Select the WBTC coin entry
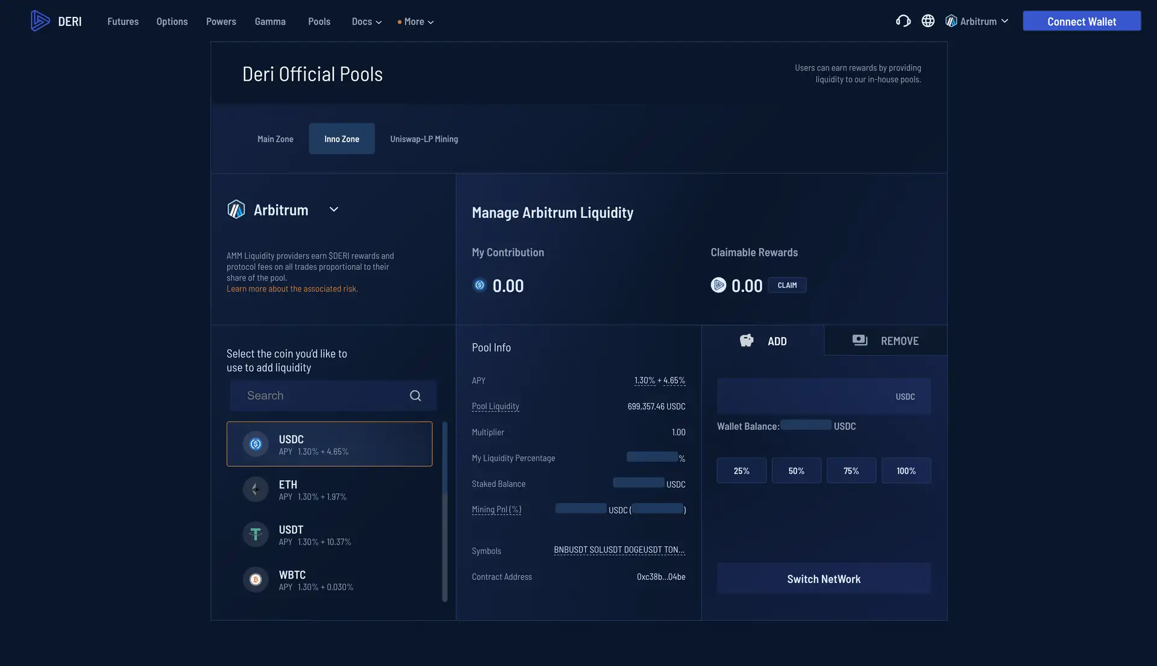The image size is (1157, 666). tap(329, 580)
